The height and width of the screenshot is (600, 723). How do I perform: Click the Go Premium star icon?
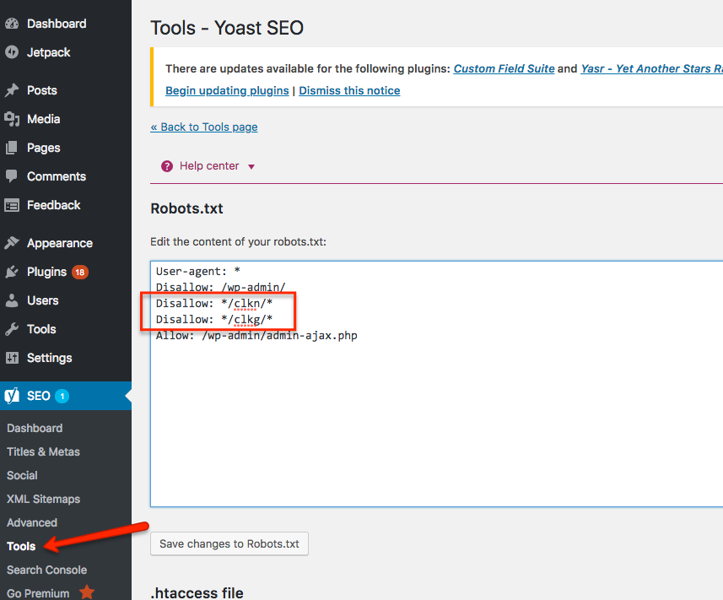pos(87,592)
